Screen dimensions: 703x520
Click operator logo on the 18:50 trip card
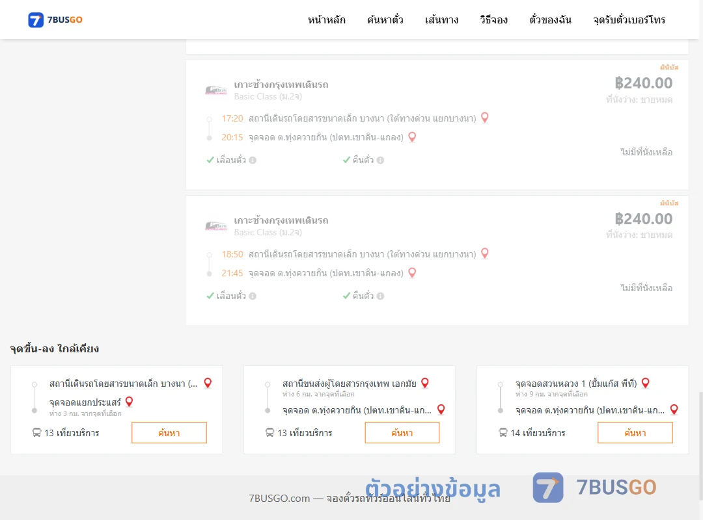pos(215,226)
